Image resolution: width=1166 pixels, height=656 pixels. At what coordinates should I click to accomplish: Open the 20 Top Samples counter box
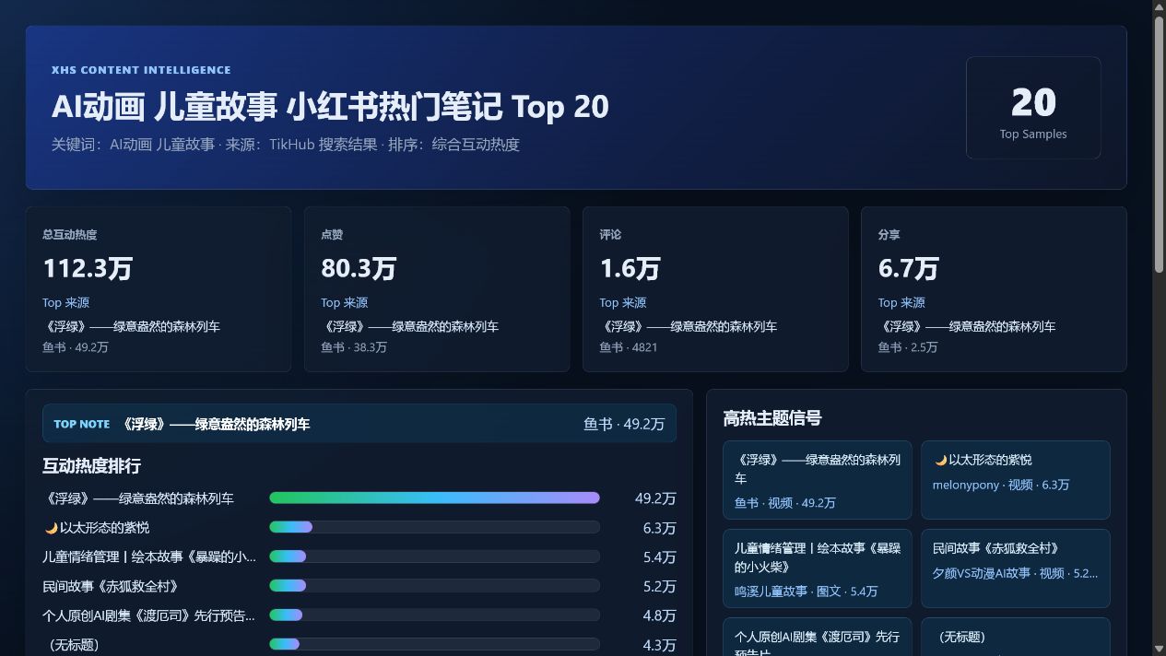tap(1033, 108)
